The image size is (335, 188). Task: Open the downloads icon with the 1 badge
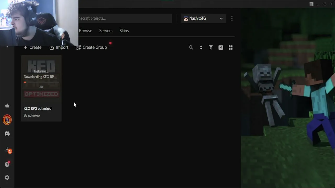[8, 150]
